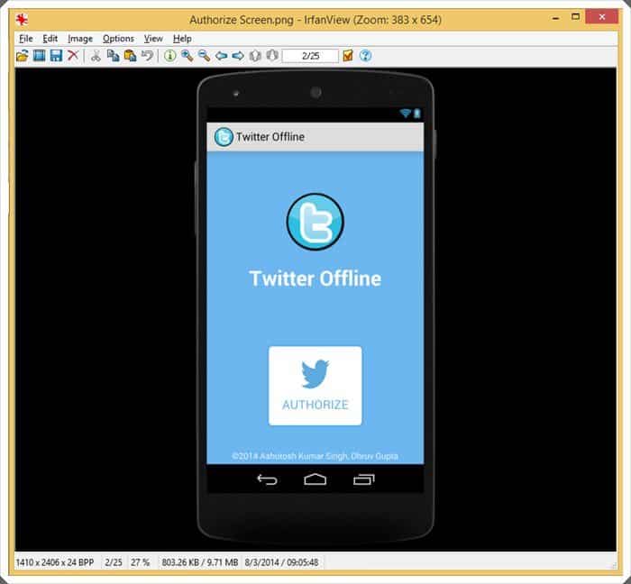Click the Cut scissors icon
The width and height of the screenshot is (631, 584).
tap(96, 56)
